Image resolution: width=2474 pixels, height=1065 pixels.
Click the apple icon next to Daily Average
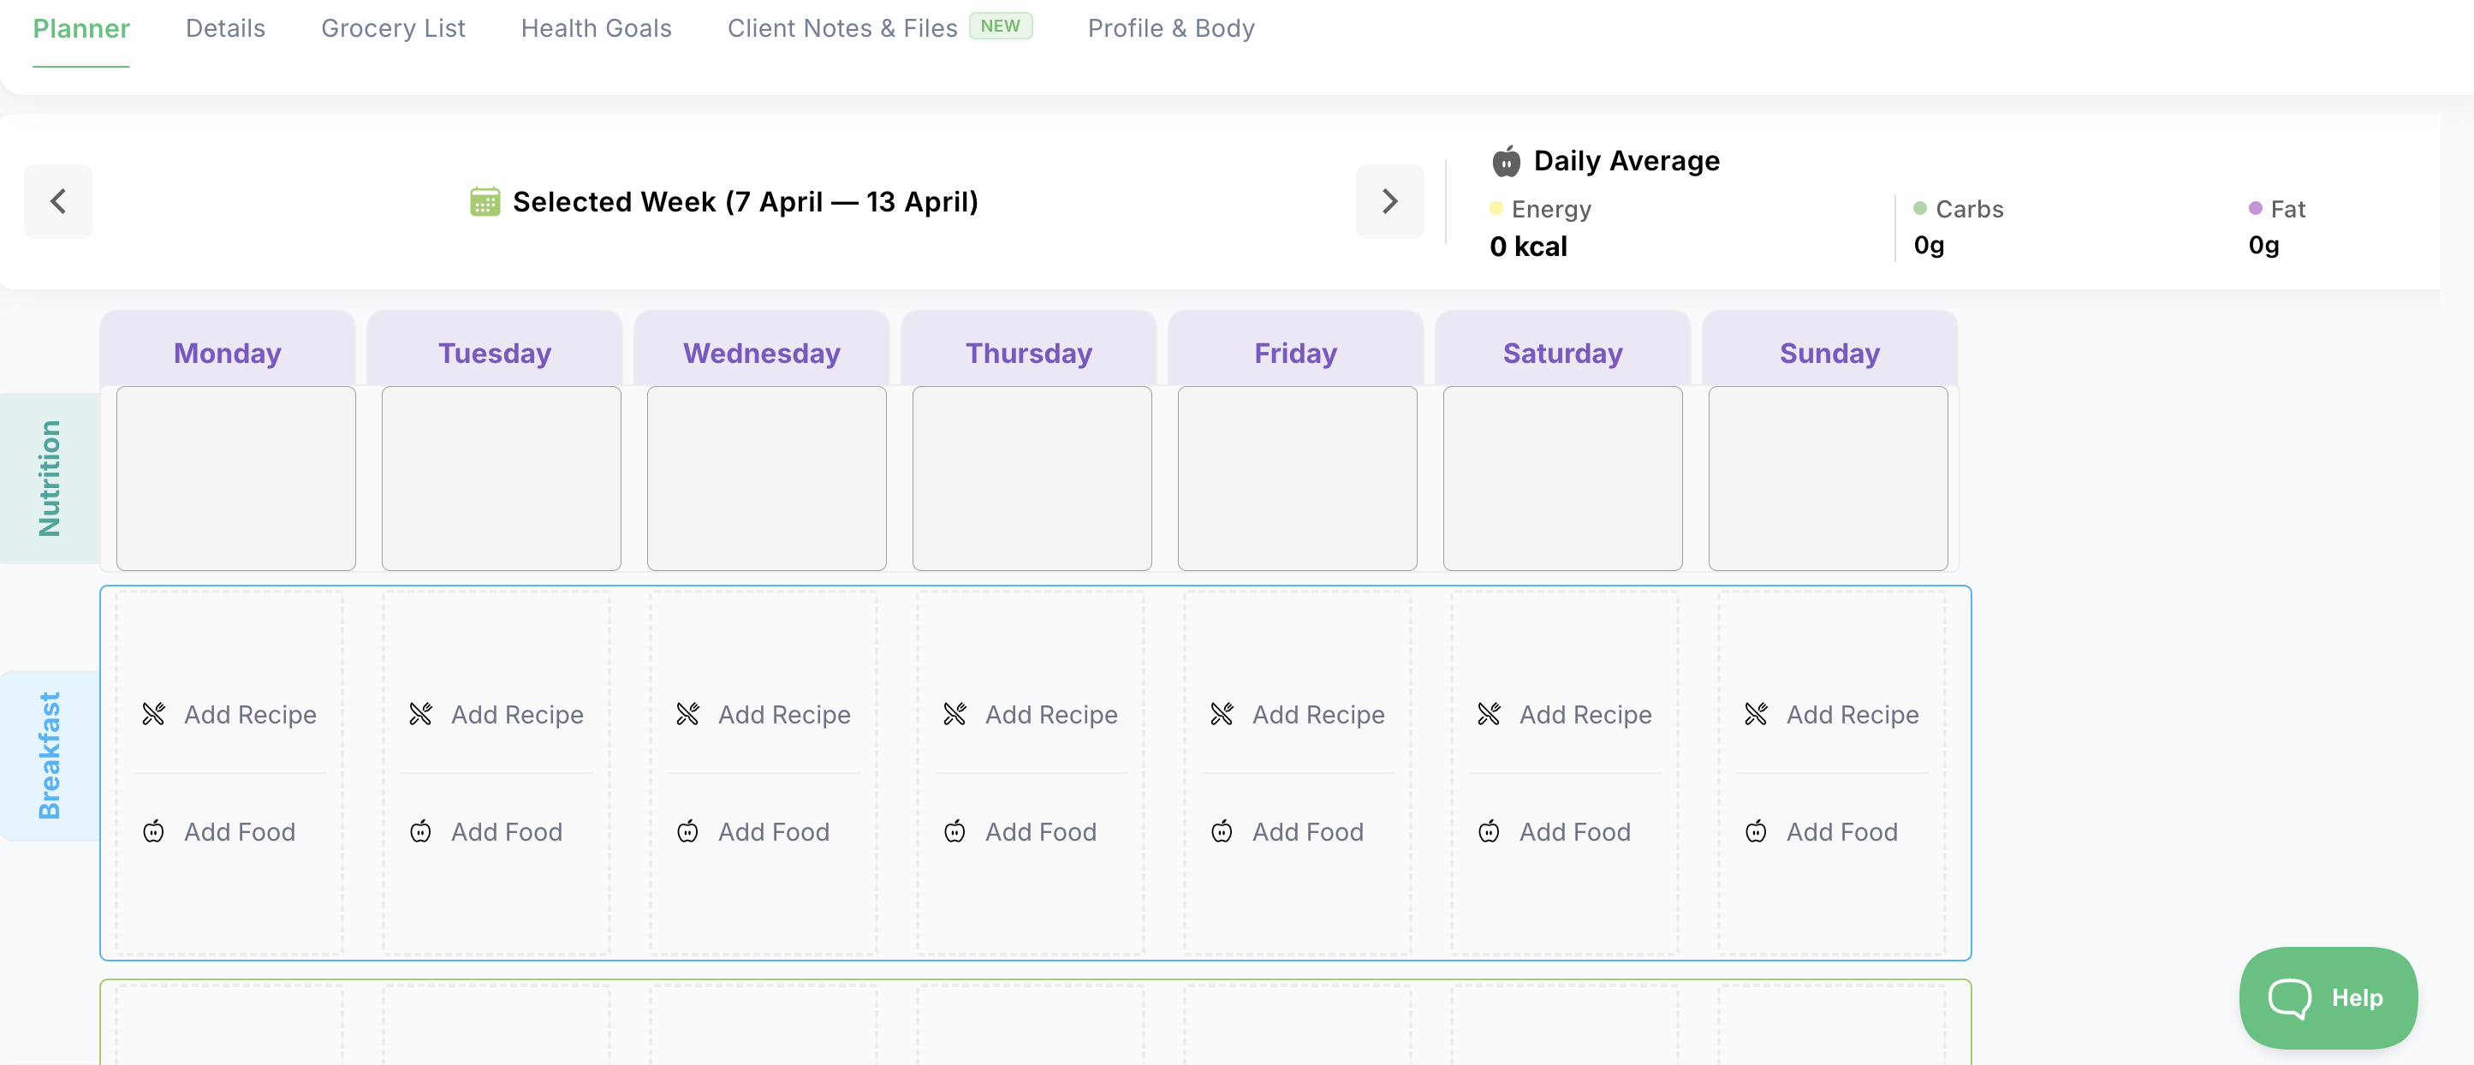(1505, 161)
